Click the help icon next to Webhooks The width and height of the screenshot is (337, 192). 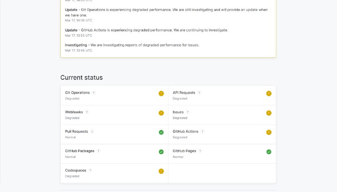[87, 112]
